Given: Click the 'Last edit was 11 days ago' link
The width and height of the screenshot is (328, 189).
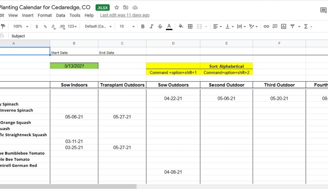Looking at the screenshot, I should click(125, 15).
